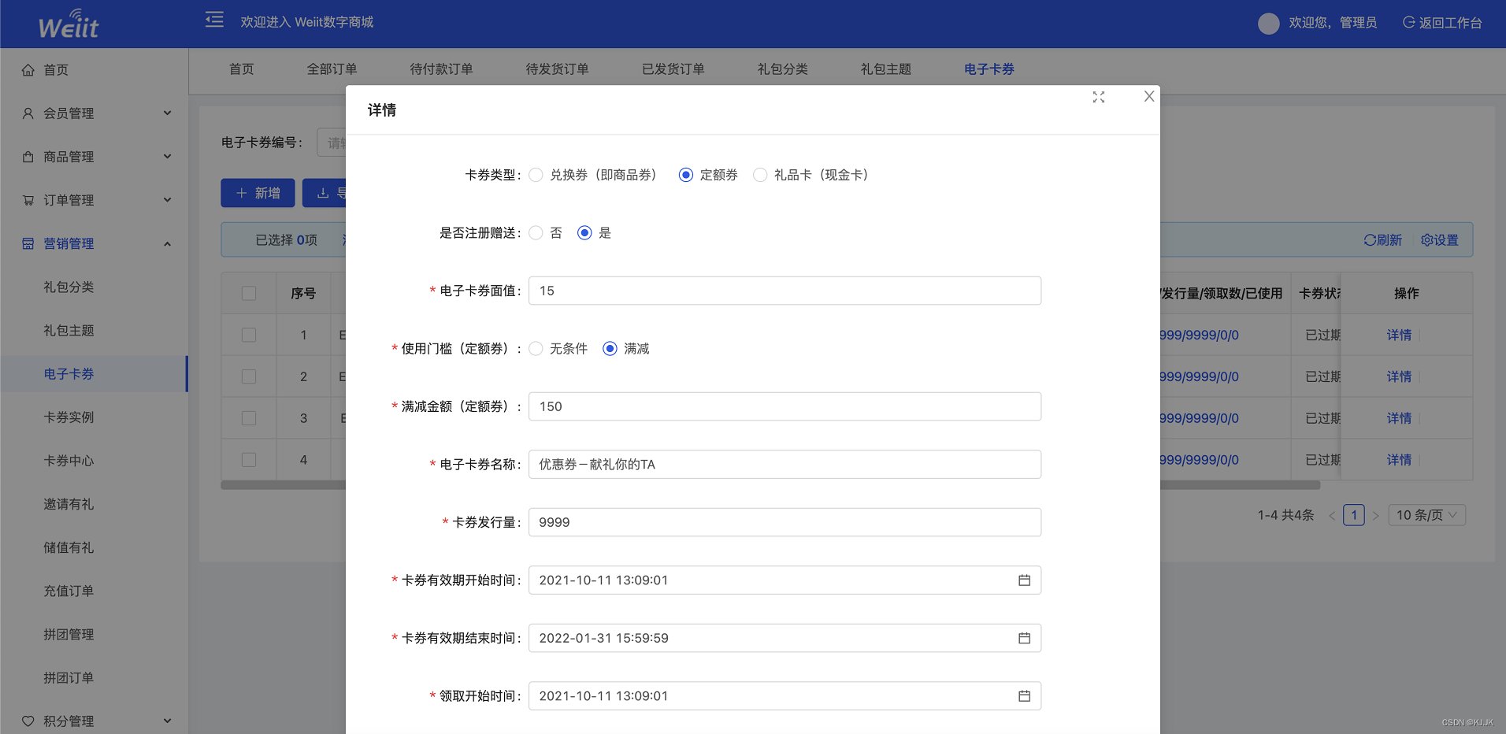Close the 详情 dialog with the X

[x=1149, y=96]
